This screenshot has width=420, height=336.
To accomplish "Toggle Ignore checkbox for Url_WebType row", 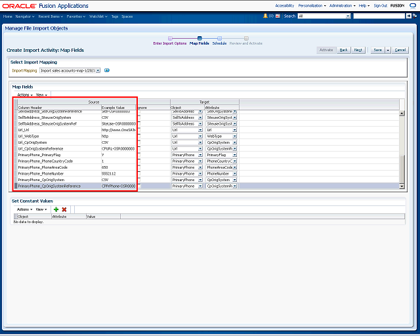I will tap(138, 136).
